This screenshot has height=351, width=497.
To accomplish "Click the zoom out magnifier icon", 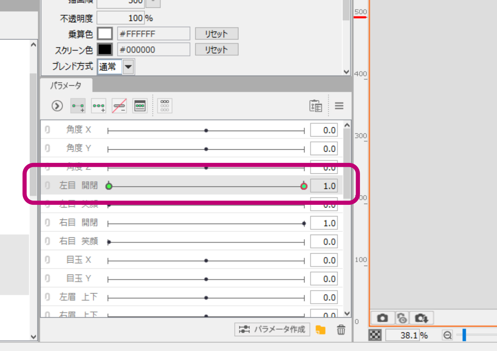I will 448,335.
